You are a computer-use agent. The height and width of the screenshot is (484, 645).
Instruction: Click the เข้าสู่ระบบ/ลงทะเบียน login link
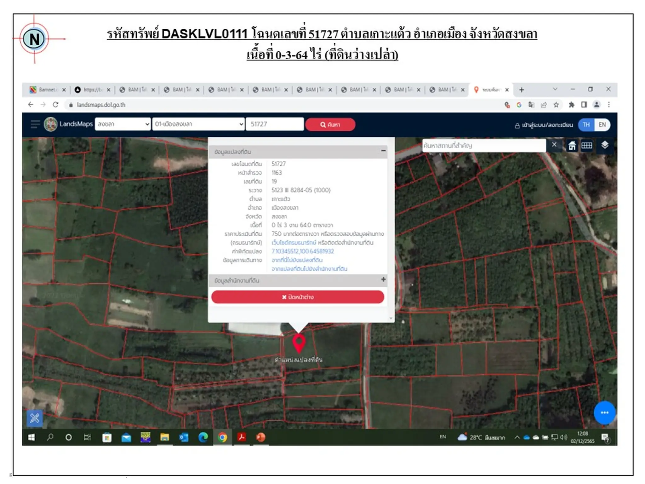click(544, 125)
